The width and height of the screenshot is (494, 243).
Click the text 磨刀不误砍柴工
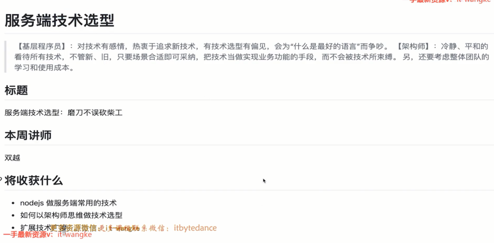click(95, 113)
